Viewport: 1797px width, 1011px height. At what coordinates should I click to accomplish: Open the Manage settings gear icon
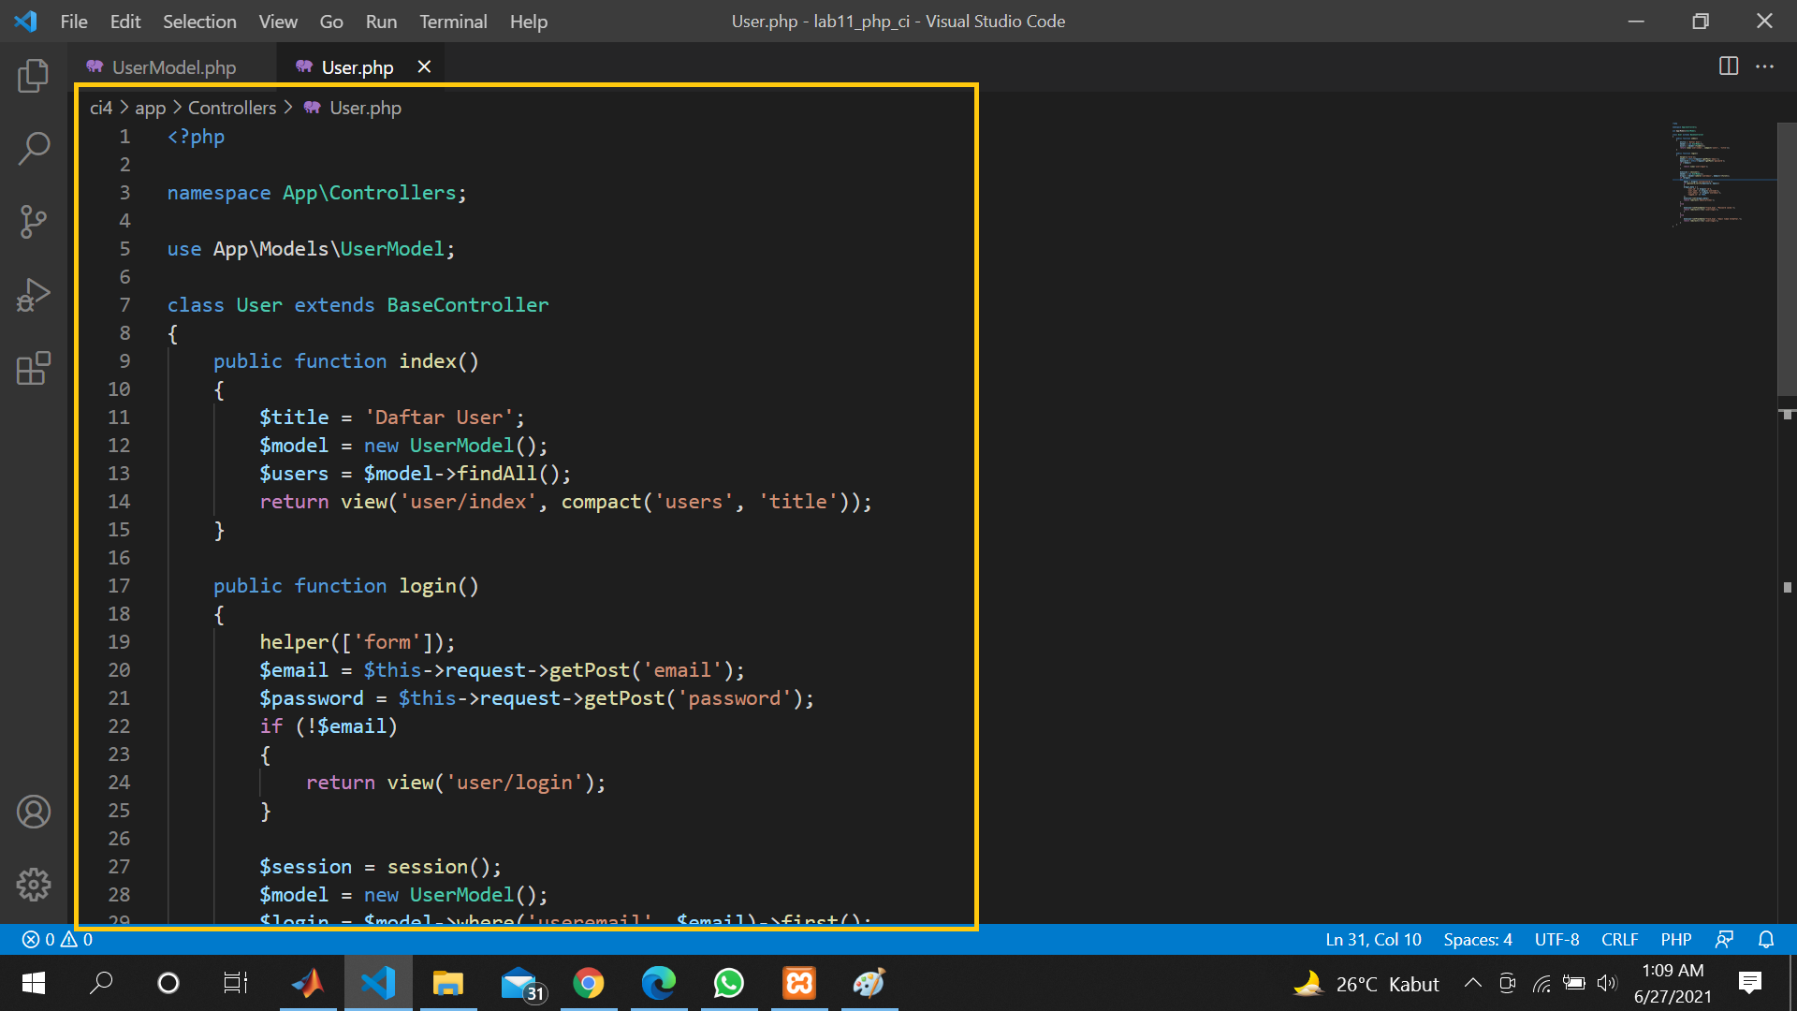pos(34,884)
